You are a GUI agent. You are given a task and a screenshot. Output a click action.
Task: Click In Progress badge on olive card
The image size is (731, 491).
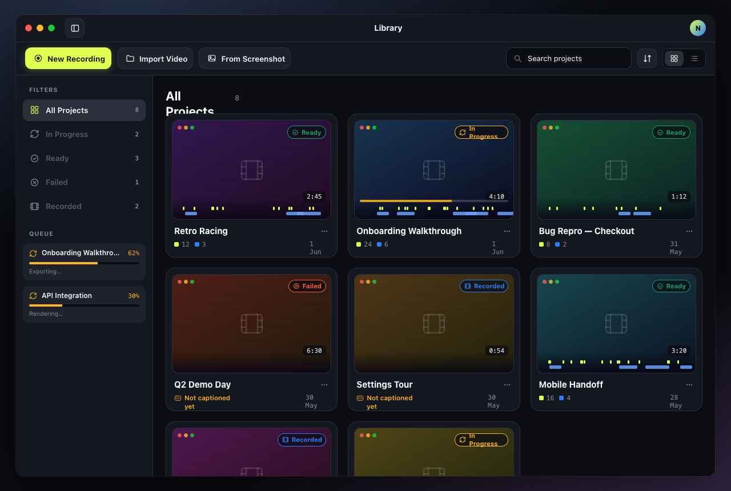(x=481, y=440)
